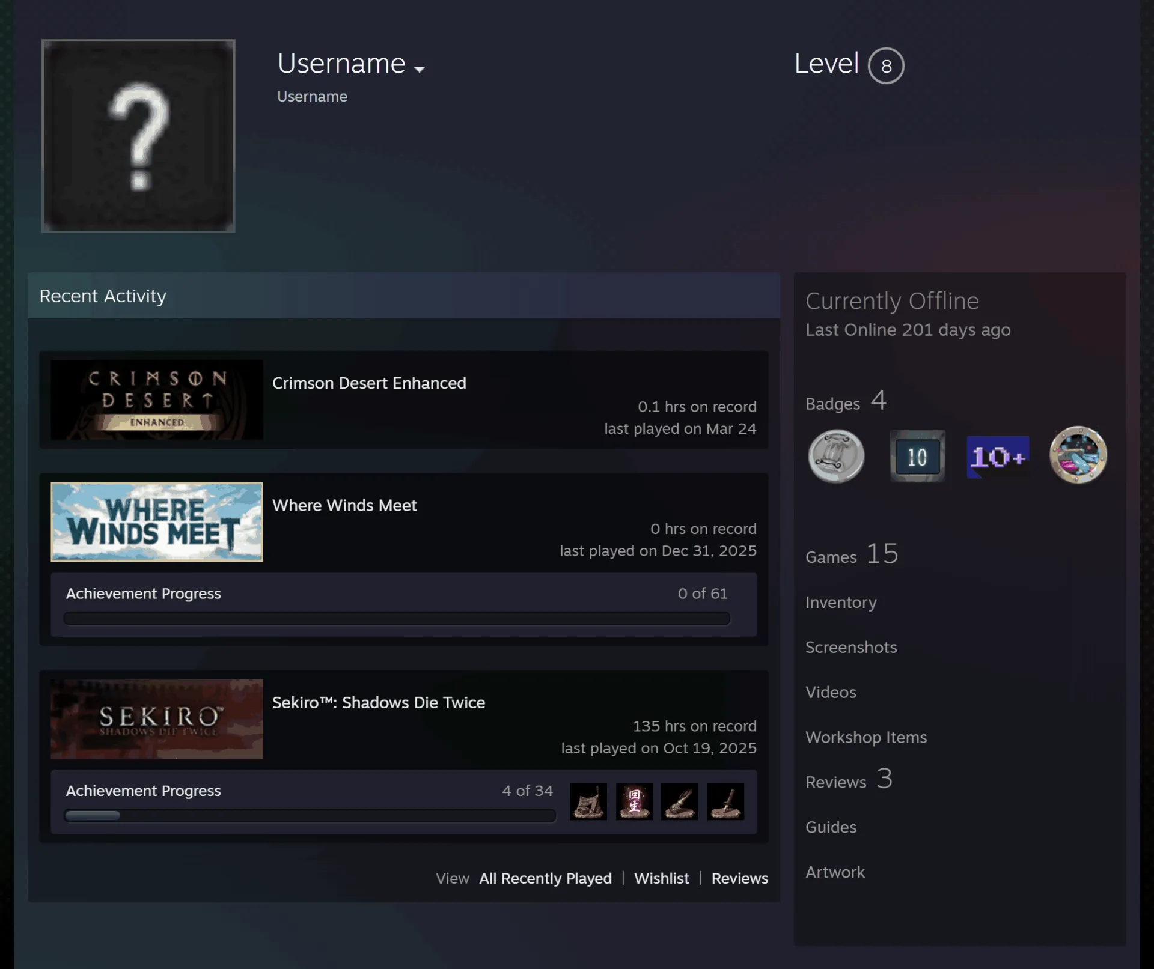Click 'Currently Offline' status text
1154x969 pixels.
click(x=892, y=301)
